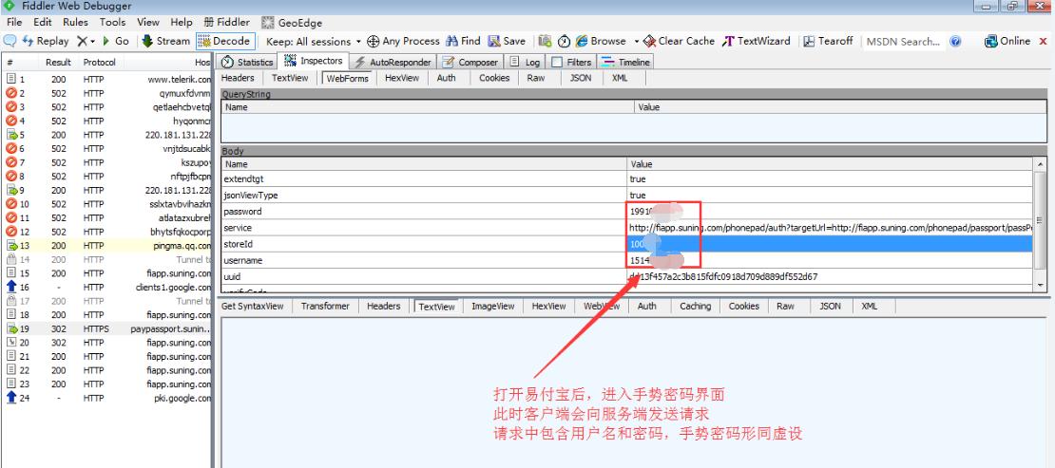
Task: Open the Remove sessions X dropdown
Action: pyautogui.click(x=86, y=41)
